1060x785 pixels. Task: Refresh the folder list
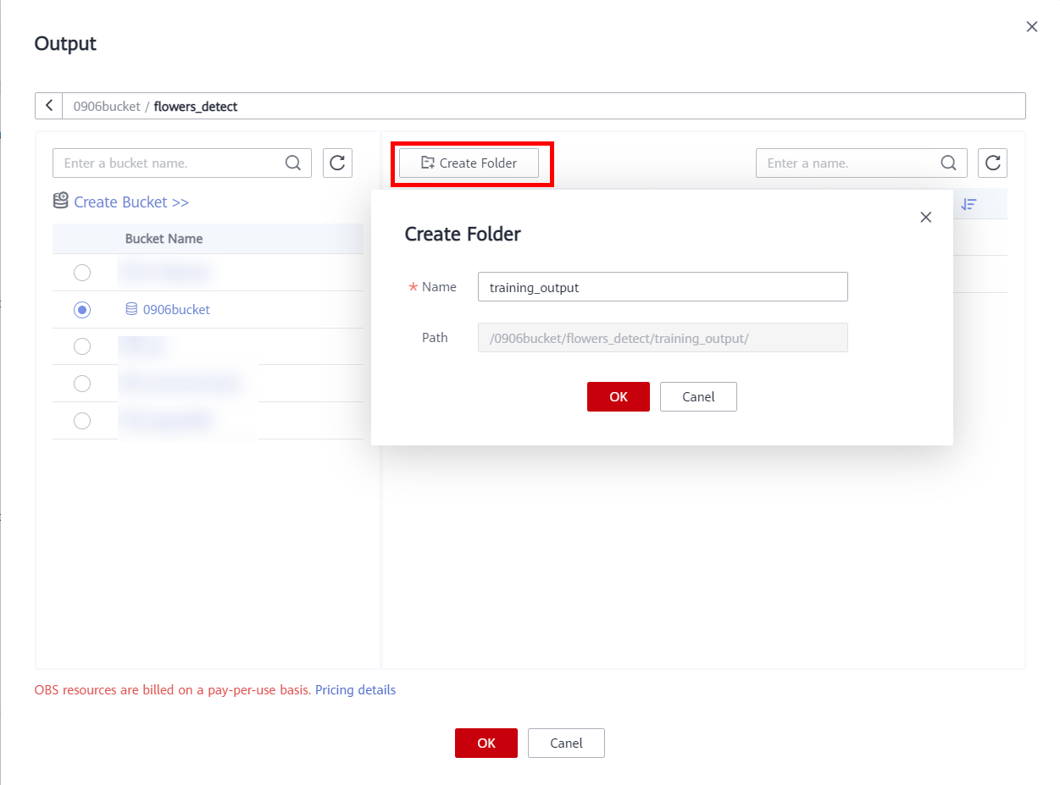tap(992, 163)
